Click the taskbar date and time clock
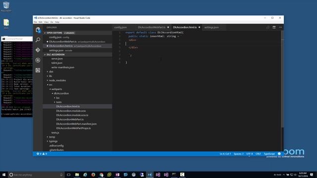The width and height of the screenshot is (317, 178). (303, 175)
